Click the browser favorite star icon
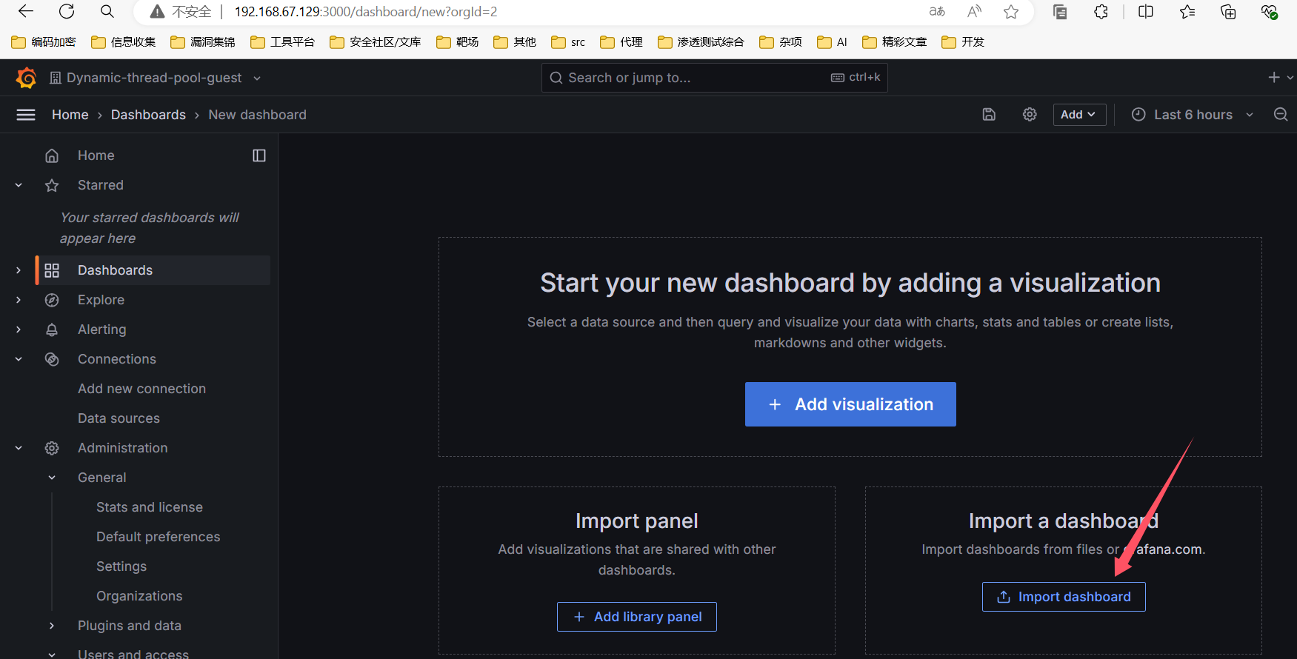The image size is (1297, 659). pyautogui.click(x=1011, y=11)
